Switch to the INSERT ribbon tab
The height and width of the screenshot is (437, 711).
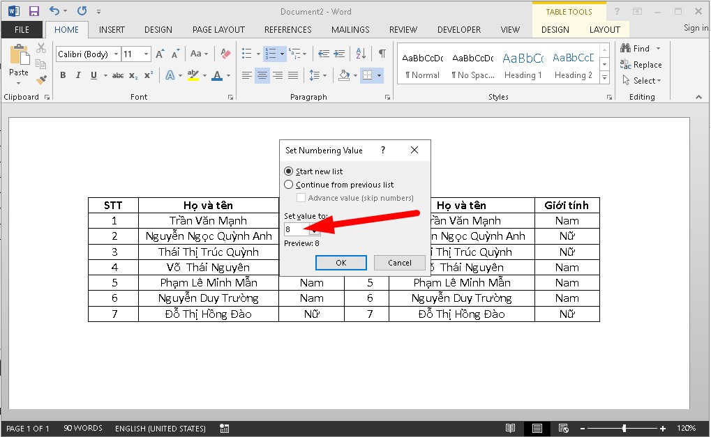112,30
